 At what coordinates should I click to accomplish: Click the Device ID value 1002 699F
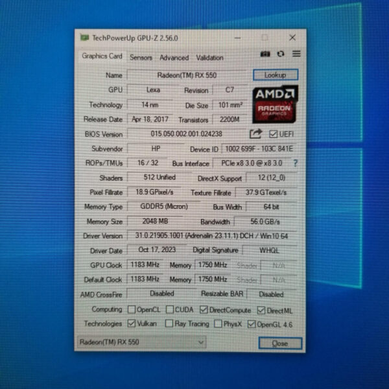[x=259, y=149]
